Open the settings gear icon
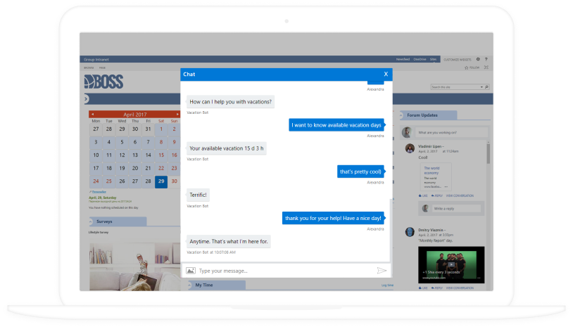Viewport: 573px width, 329px height. (x=478, y=60)
